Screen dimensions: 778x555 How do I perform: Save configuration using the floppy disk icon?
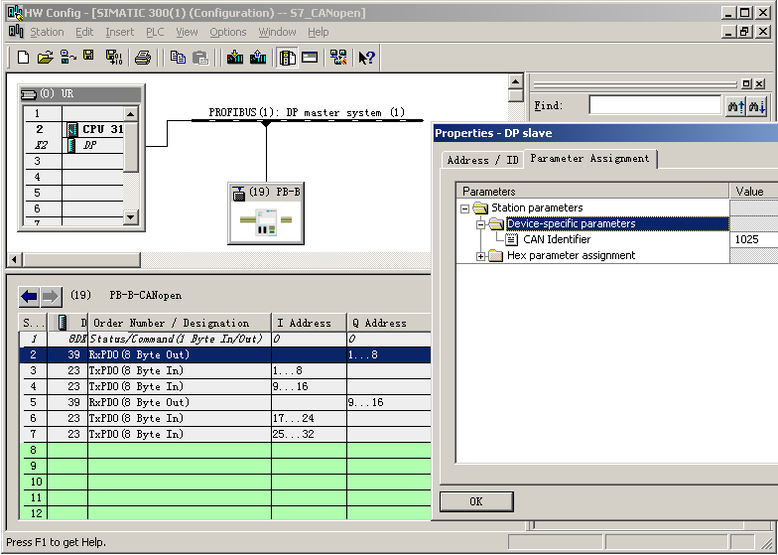[x=88, y=58]
